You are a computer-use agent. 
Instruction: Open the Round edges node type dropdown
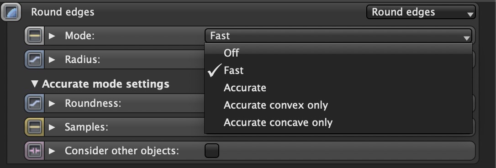pyautogui.click(x=421, y=12)
